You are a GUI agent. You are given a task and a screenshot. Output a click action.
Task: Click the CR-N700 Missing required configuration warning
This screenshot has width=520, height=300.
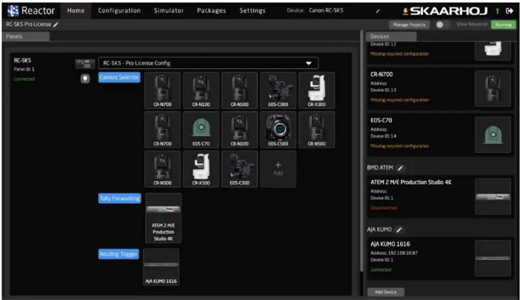[x=400, y=100]
